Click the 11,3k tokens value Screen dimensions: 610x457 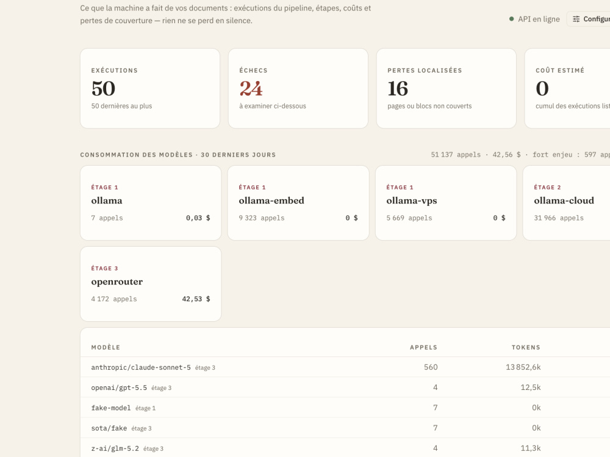click(x=531, y=448)
